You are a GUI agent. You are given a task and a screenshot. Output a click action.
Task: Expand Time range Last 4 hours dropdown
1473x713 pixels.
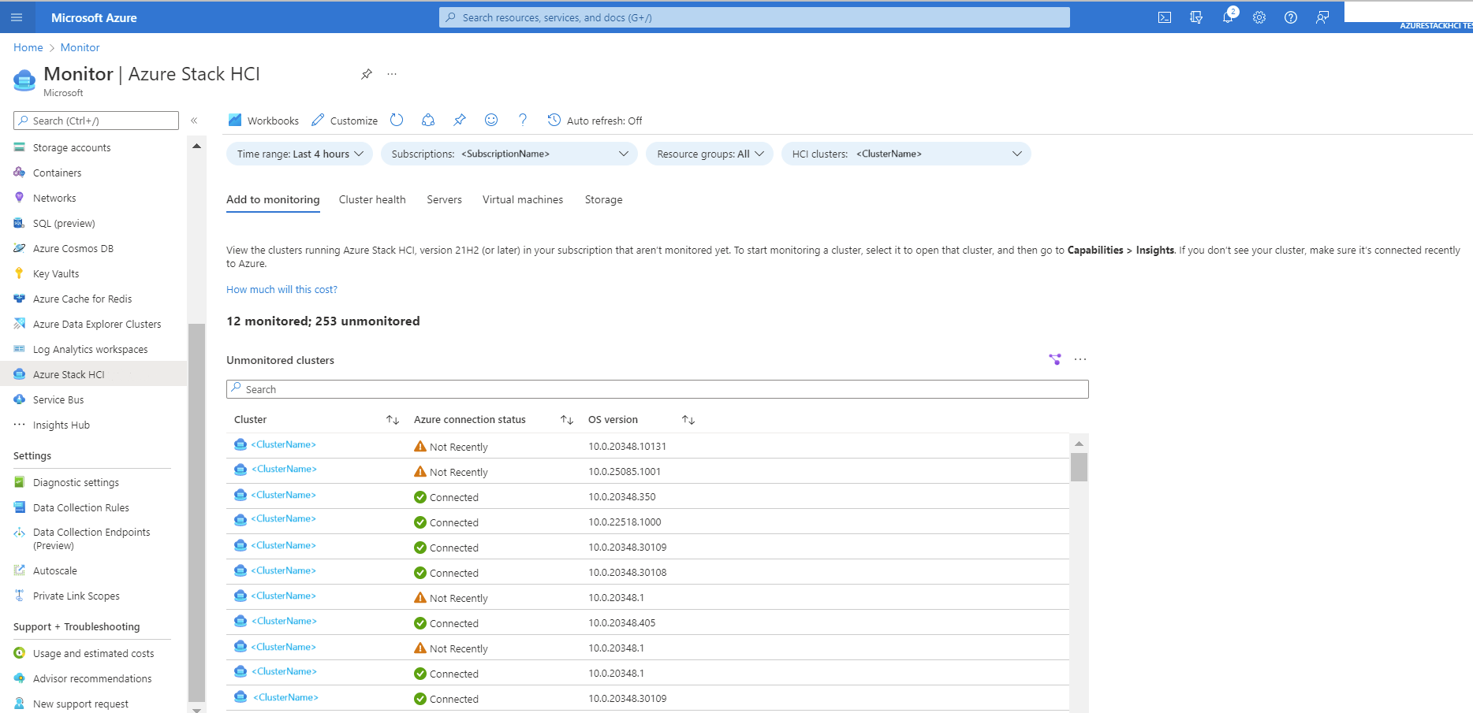(x=300, y=154)
